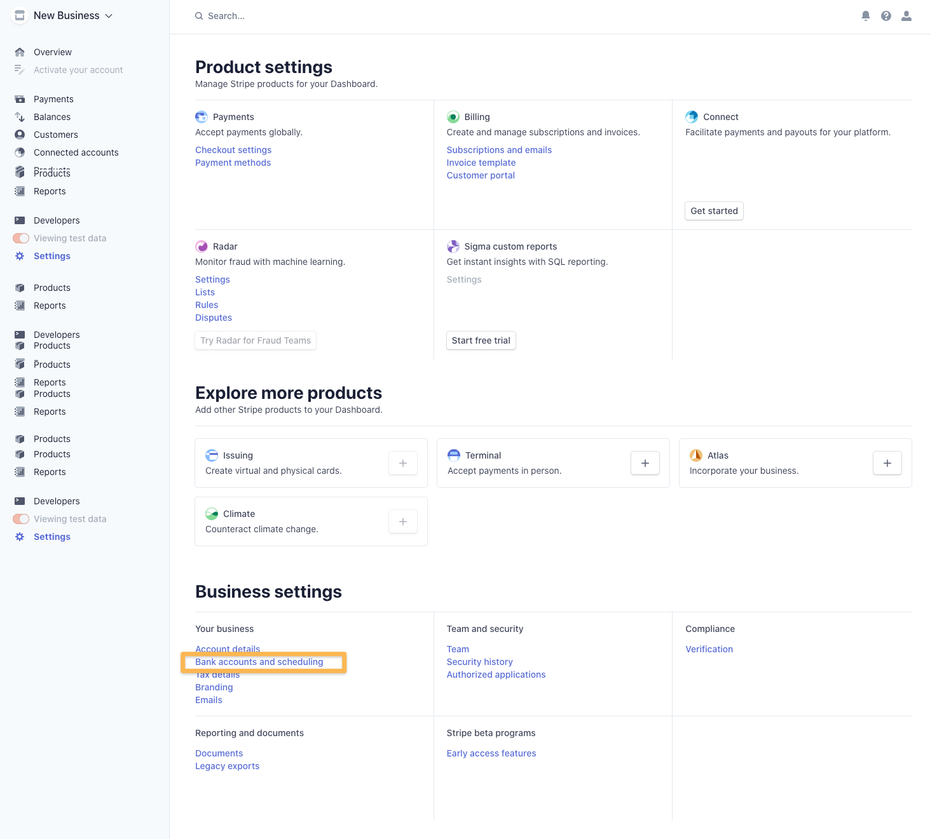Screen dimensions: 930x839
Task: Click the Overview home icon in sidebar
Action: [20, 52]
